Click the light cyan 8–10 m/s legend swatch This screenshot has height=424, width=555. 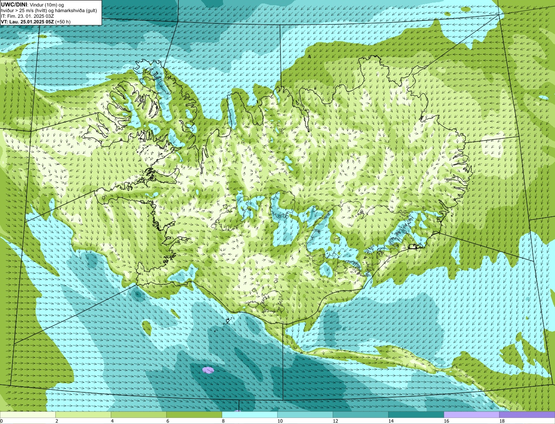tap(250, 414)
